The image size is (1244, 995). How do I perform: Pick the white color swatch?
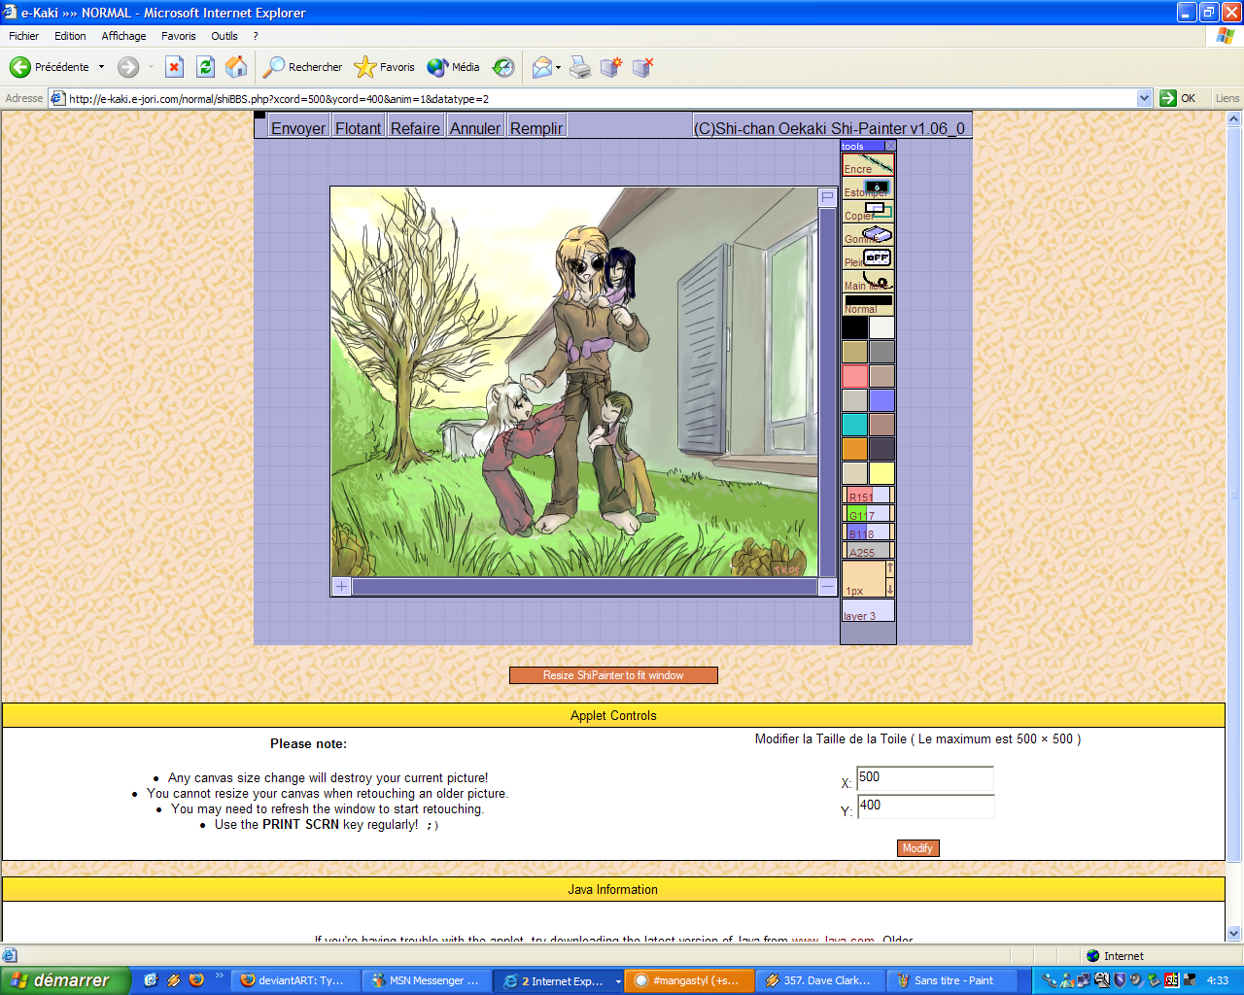point(881,328)
